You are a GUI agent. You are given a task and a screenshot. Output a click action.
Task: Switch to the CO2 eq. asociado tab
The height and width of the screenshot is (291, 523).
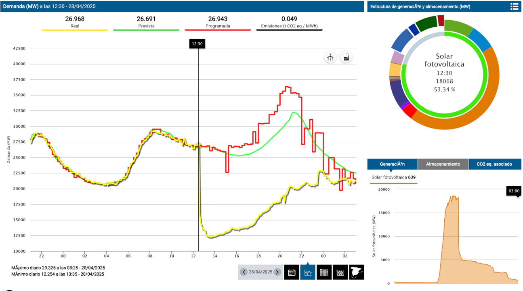(x=495, y=164)
